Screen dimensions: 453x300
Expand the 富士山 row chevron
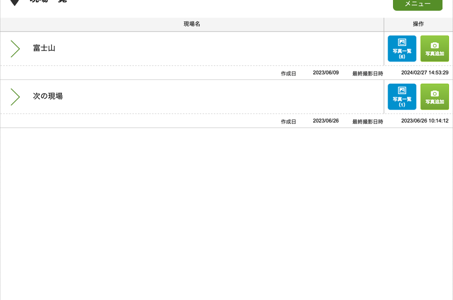point(15,49)
